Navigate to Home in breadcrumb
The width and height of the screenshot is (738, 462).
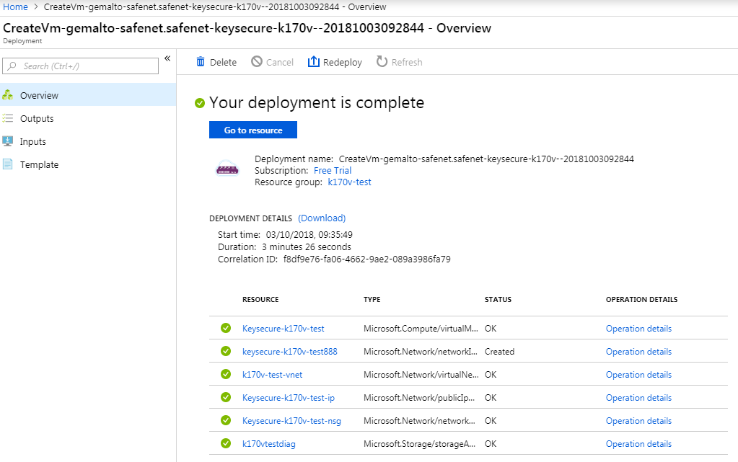(16, 7)
